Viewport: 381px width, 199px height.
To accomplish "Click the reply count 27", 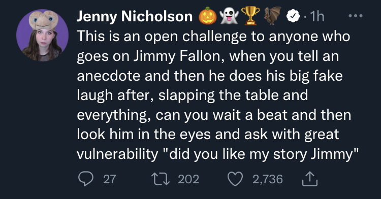I will click(x=110, y=179).
